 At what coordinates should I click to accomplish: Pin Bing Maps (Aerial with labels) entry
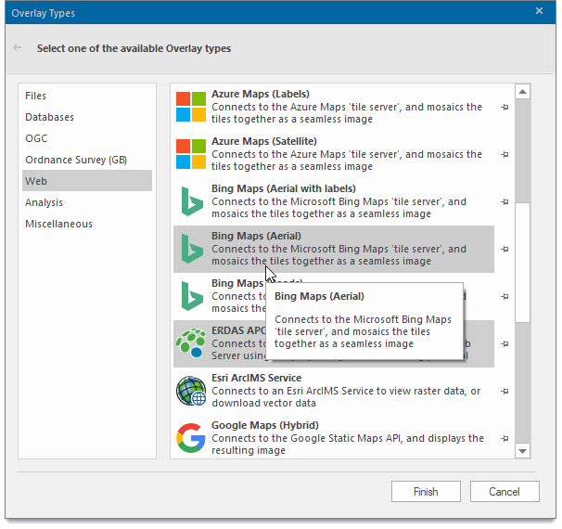505,202
